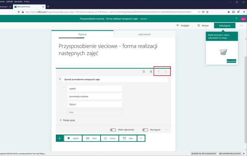
Task: Open the Firefox account toolbar icon
Action: pos(238,12)
